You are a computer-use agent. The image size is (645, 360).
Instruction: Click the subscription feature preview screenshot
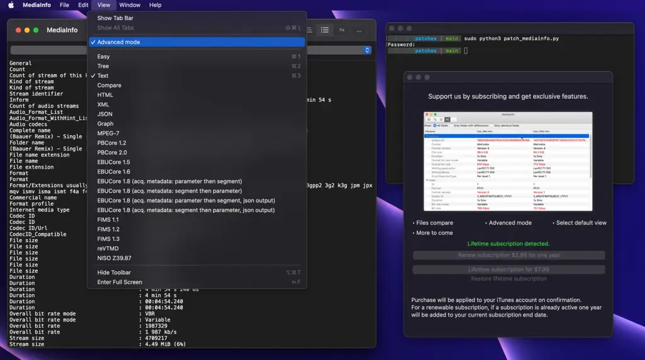(508, 161)
